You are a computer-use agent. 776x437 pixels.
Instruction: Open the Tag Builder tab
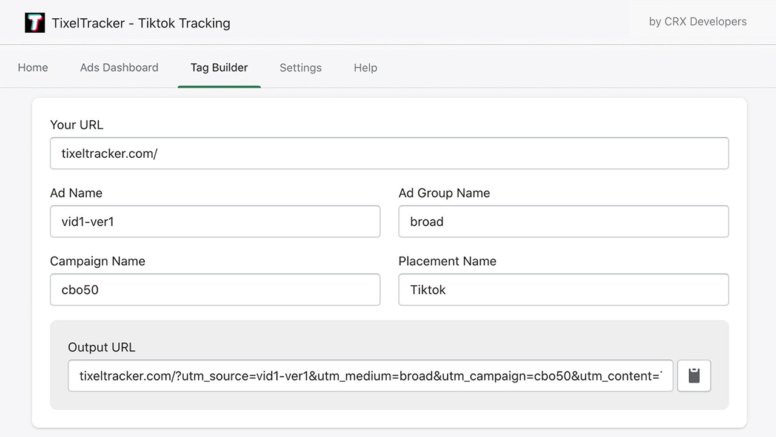tap(219, 67)
